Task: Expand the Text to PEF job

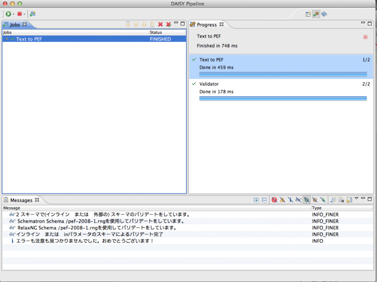Action: (7, 39)
